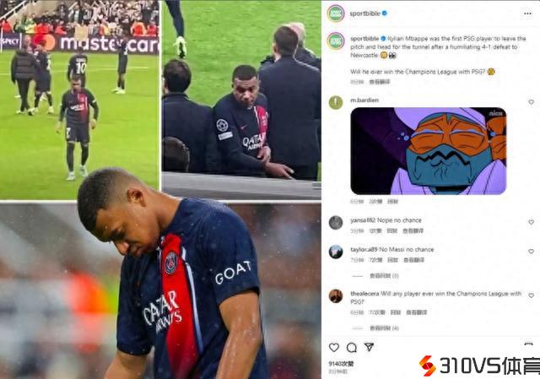The width and height of the screenshot is (540, 379).
Task: Like yansa's "Nope no chance" comment
Action: click(531, 222)
